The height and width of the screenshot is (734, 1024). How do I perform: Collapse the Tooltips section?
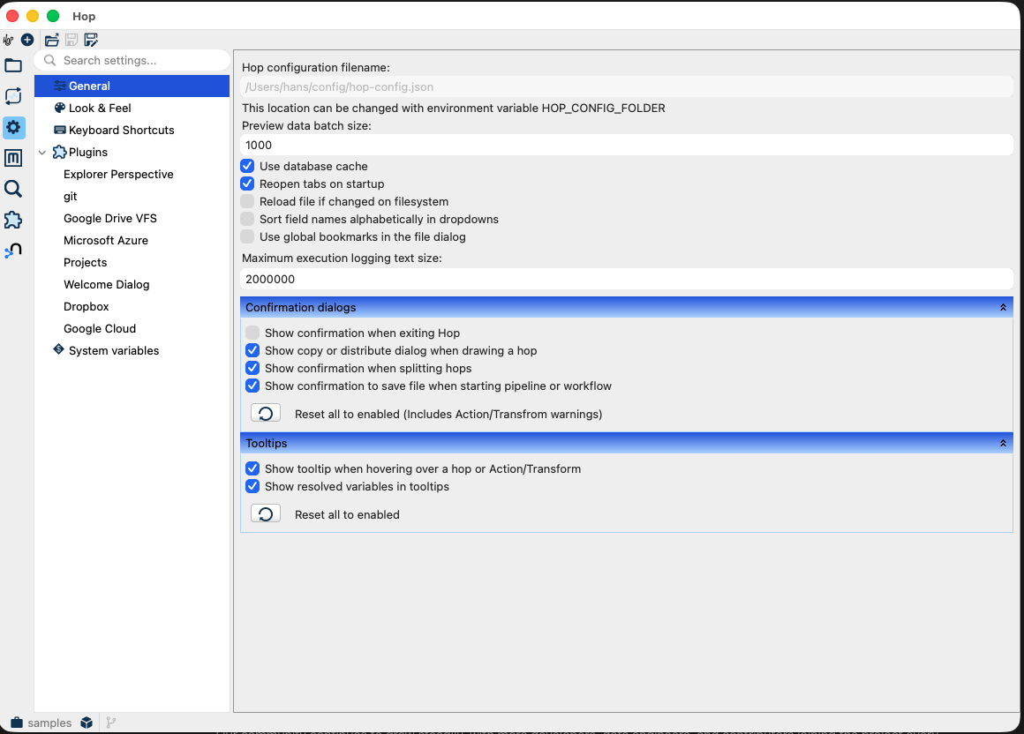[1002, 443]
